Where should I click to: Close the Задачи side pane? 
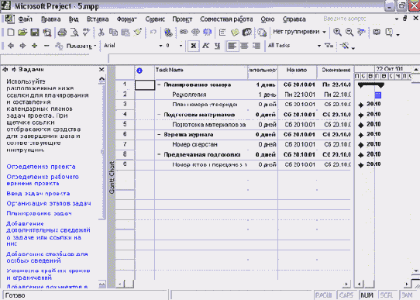(x=102, y=70)
